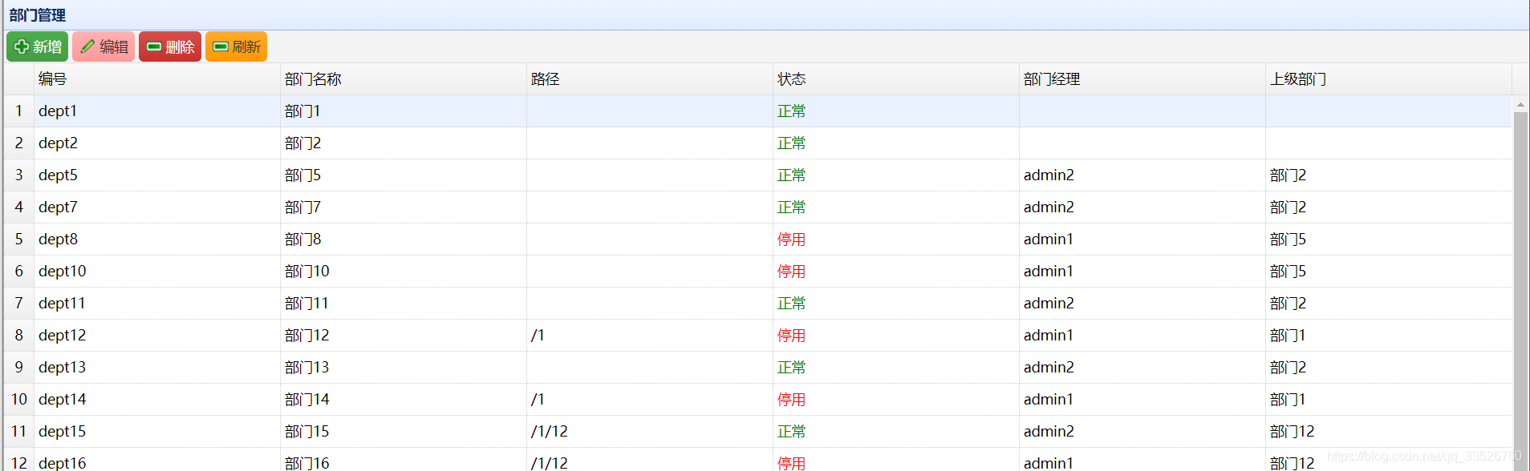The height and width of the screenshot is (471, 1530).
Task: Click 停用 status in dept8 row
Action: (x=791, y=240)
